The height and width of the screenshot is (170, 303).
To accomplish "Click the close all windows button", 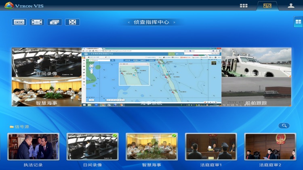I will point(55,22).
